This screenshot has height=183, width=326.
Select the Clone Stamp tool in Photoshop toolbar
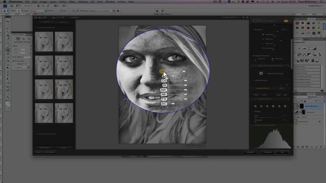tap(8, 50)
